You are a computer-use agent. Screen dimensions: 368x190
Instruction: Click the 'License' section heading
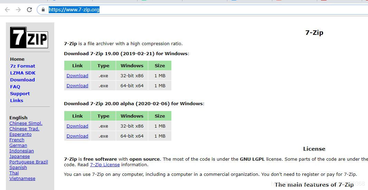click(314, 149)
